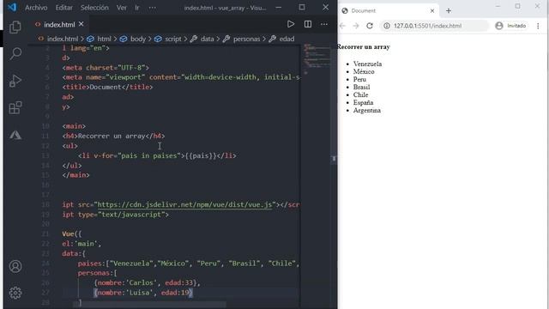Open the Extensions view
Viewport: 549px width, 309px height.
15,107
